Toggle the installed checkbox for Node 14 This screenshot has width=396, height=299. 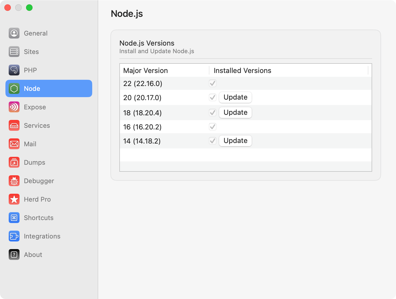pos(212,141)
